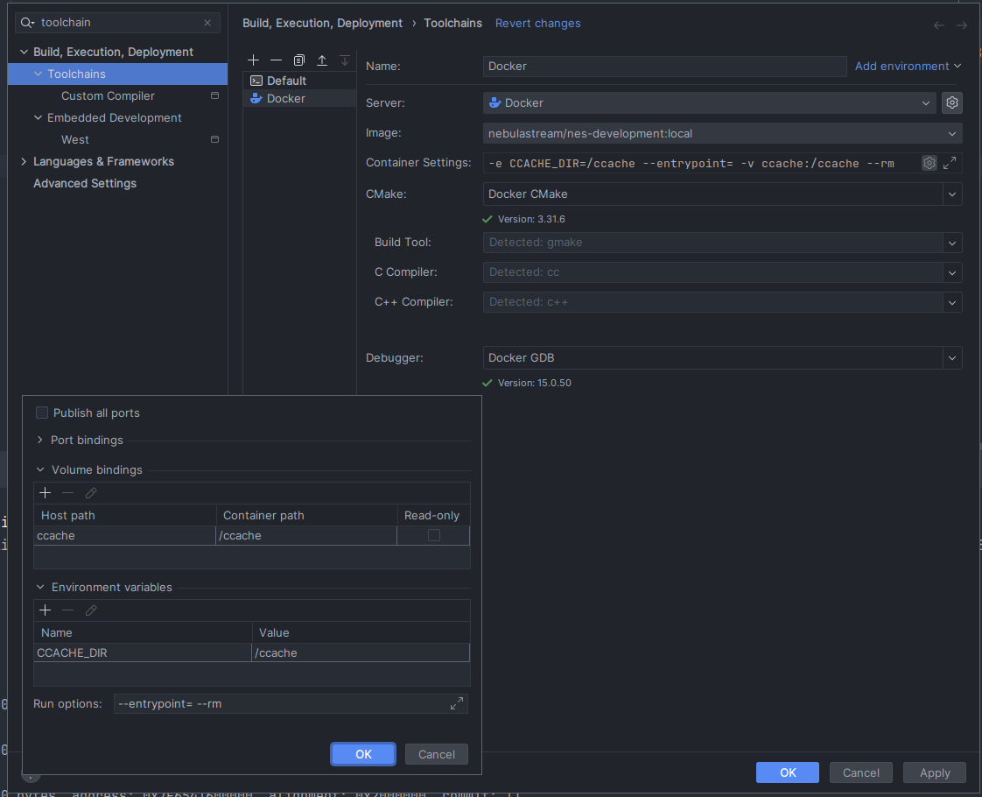Image resolution: width=982 pixels, height=797 pixels.
Task: Move toolchain down in list
Action: pyautogui.click(x=345, y=60)
